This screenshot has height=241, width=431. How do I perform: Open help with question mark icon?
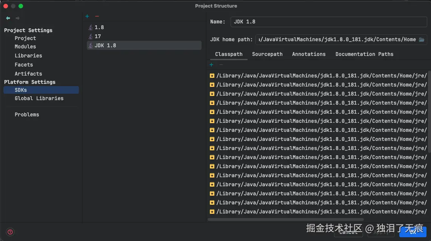tap(10, 232)
